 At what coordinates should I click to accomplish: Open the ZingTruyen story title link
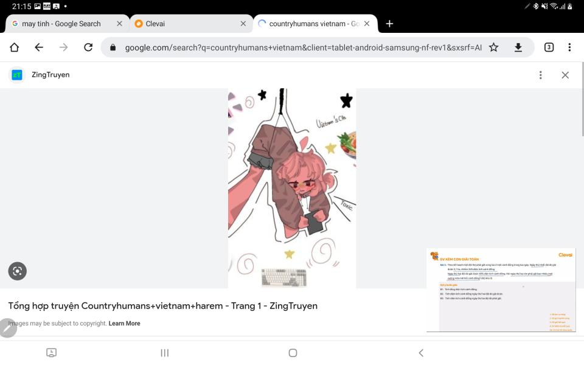[163, 306]
